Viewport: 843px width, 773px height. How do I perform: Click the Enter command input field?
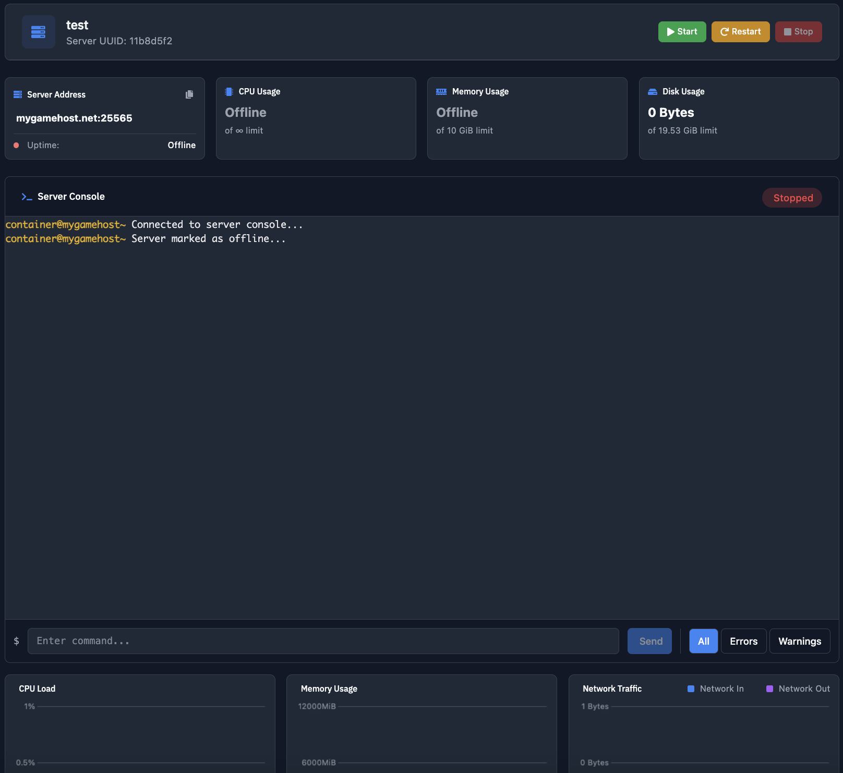coord(323,641)
